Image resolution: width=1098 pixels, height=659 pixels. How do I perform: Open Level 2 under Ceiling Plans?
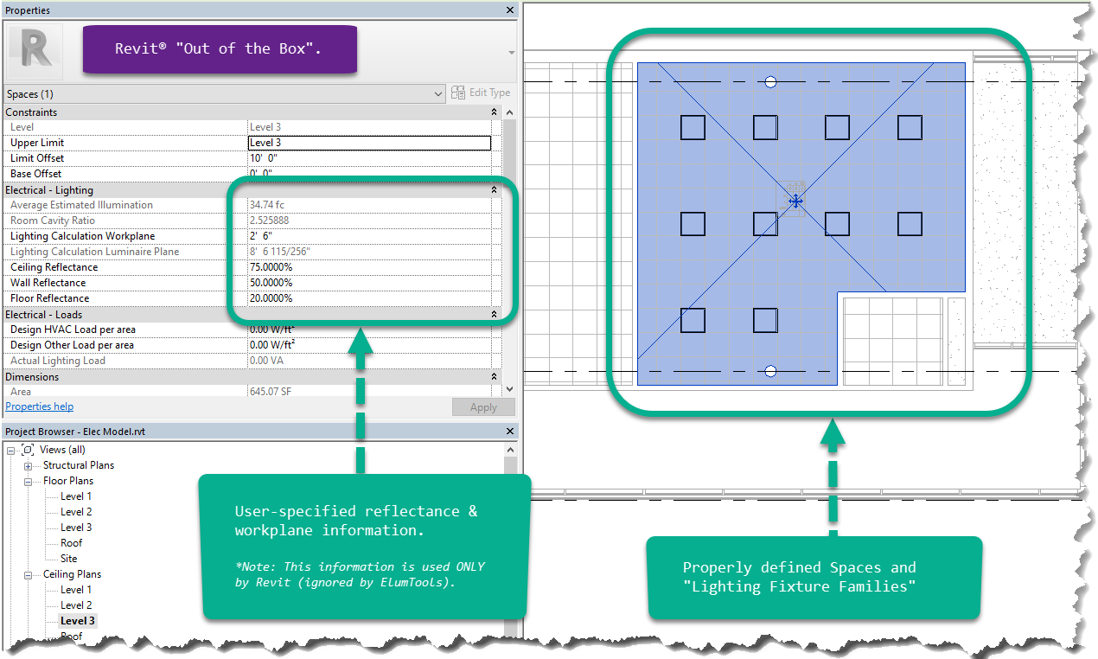76,605
